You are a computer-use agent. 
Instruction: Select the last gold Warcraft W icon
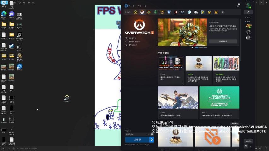216,12
